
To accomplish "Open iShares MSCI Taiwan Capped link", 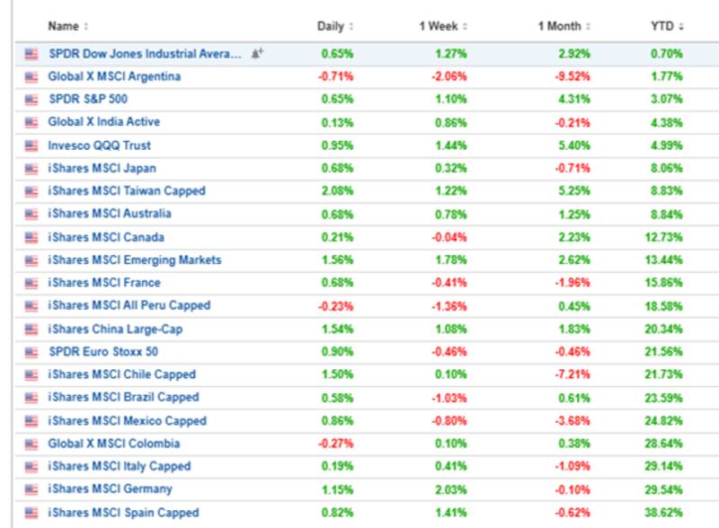I will pyautogui.click(x=127, y=191).
